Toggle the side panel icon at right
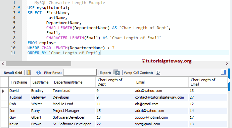Viewport: 232px width, 128px height. click(223, 72)
